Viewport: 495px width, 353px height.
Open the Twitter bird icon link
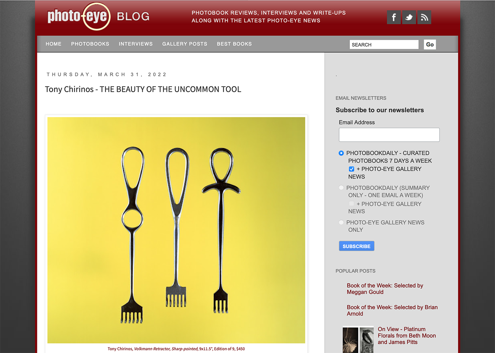pyautogui.click(x=409, y=17)
